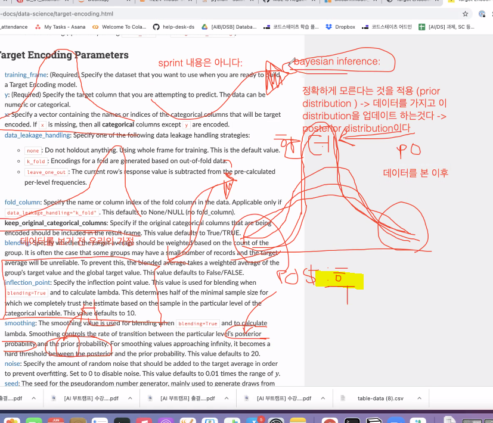Open Calendar showing JUN in the Dock
This screenshot has height=423, width=493.
coord(56,421)
